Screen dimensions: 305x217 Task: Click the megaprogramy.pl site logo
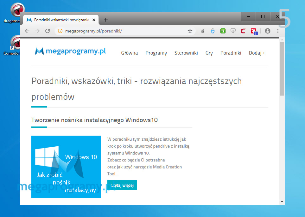[70, 51]
